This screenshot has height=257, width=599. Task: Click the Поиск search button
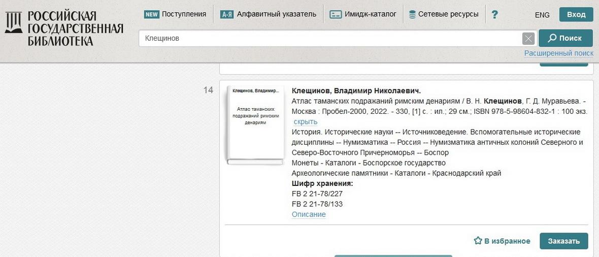pos(565,38)
